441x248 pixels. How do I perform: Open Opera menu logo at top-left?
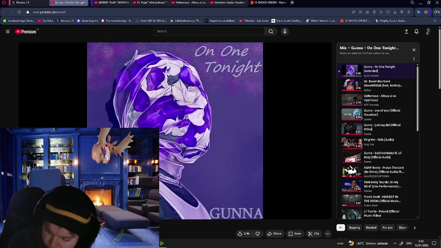pyautogui.click(x=4, y=2)
